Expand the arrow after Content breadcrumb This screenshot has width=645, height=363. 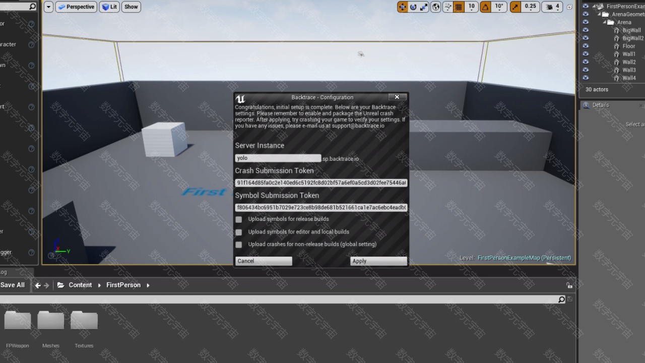[x=99, y=285]
